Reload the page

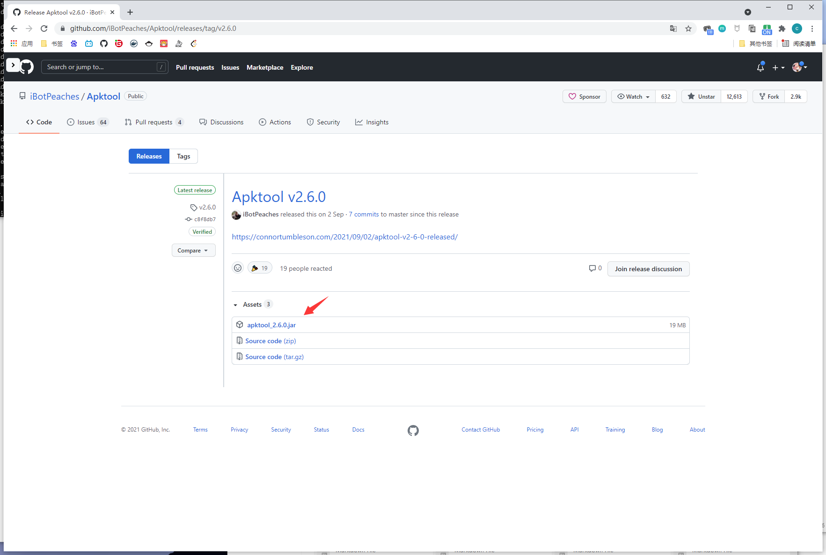(44, 29)
